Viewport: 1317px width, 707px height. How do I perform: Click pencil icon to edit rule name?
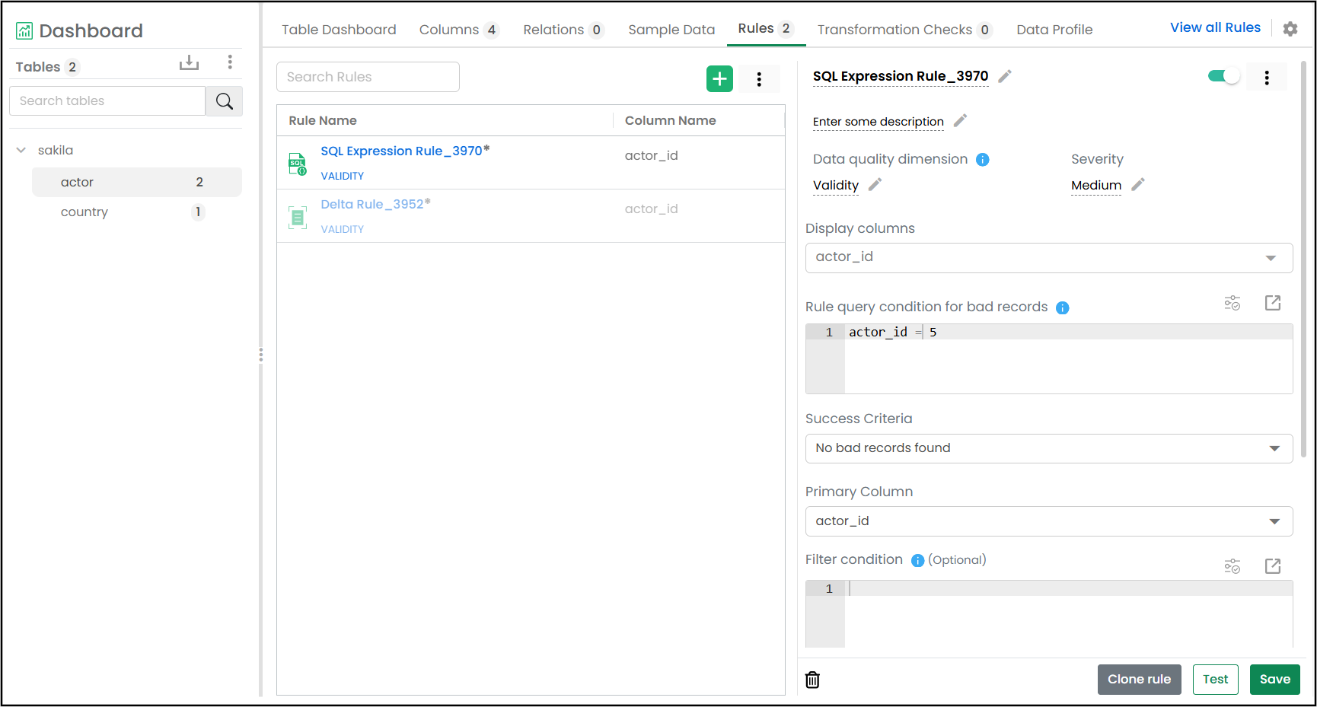1005,76
